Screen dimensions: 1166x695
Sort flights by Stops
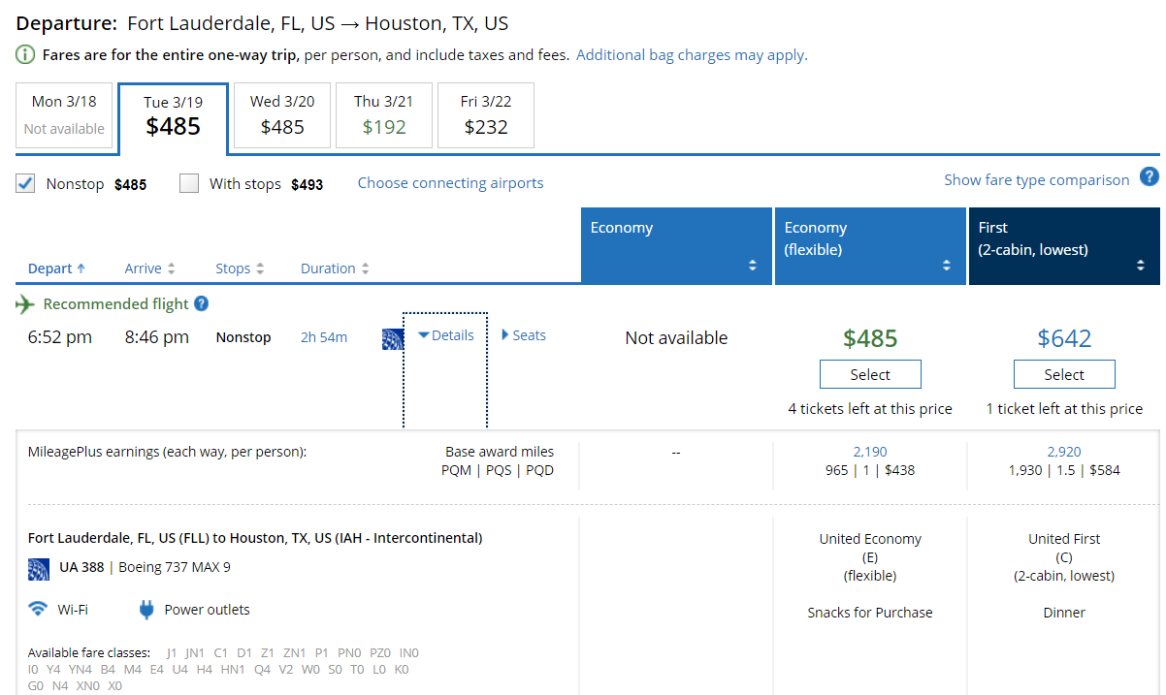coord(240,269)
